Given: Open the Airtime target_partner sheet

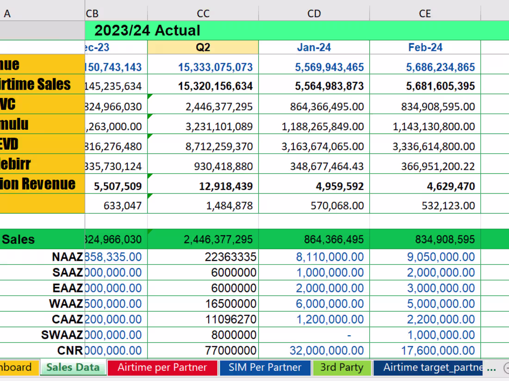Looking at the screenshot, I should tap(430, 368).
